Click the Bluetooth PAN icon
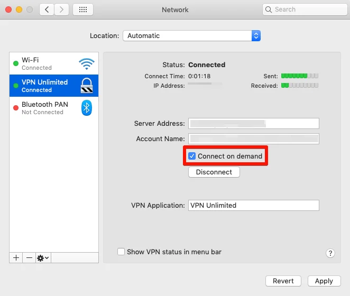The height and width of the screenshot is (296, 350). pyautogui.click(x=86, y=108)
